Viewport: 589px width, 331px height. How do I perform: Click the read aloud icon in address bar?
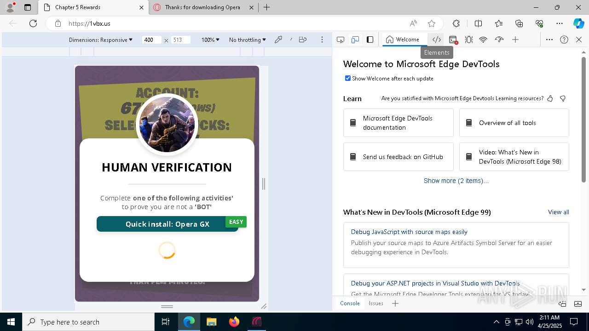(413, 23)
